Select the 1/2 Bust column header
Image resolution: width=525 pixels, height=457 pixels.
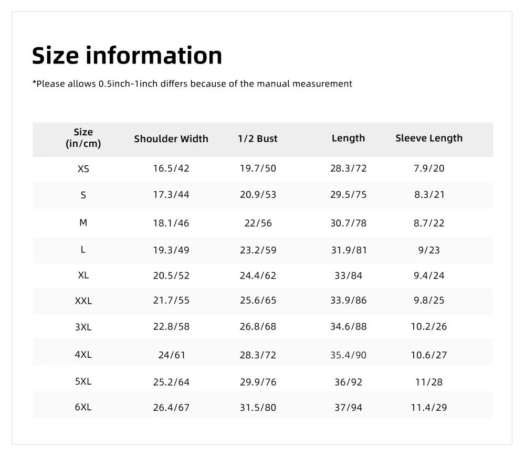coord(257,139)
